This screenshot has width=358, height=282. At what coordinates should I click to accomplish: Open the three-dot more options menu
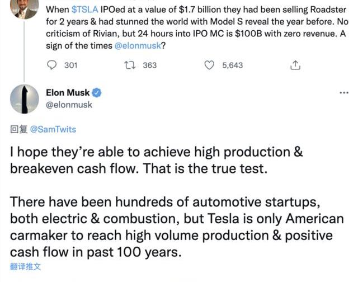[x=344, y=92]
